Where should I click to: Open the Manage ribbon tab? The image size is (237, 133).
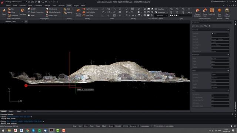47,6
